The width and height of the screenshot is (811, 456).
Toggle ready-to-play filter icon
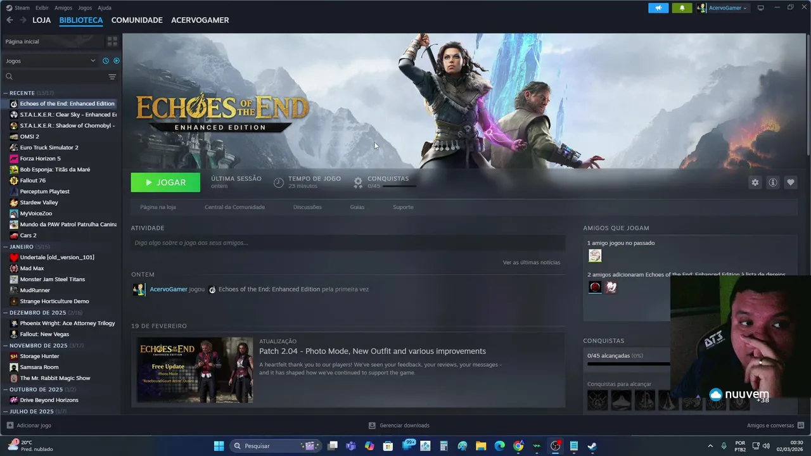pyautogui.click(x=117, y=61)
